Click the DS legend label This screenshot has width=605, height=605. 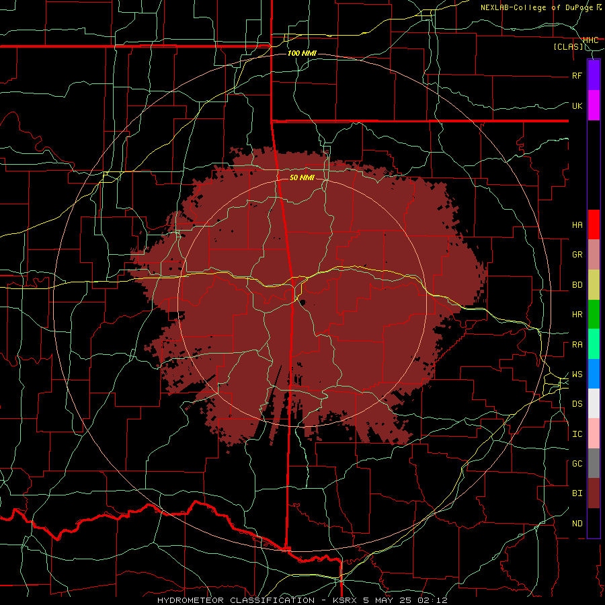coord(577,404)
